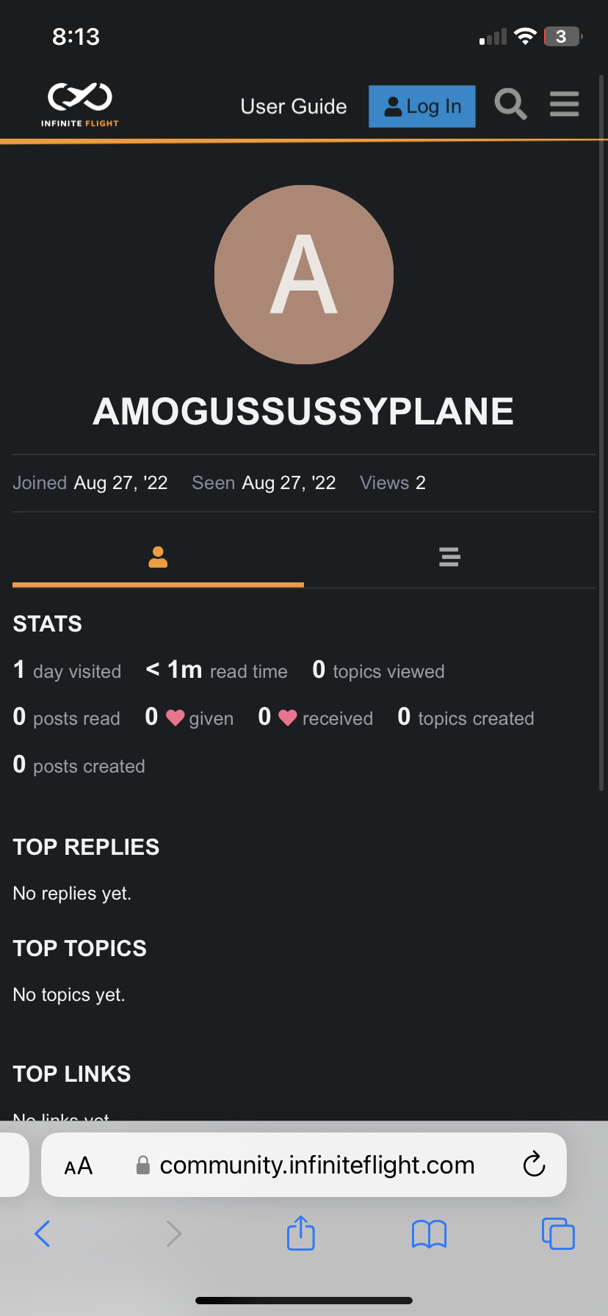Open the hamburger menu in header
Screen dimensions: 608x1316
(x=564, y=104)
